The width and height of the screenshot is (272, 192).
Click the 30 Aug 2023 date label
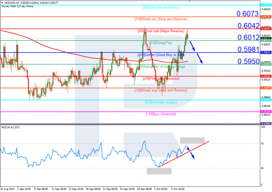7,189
